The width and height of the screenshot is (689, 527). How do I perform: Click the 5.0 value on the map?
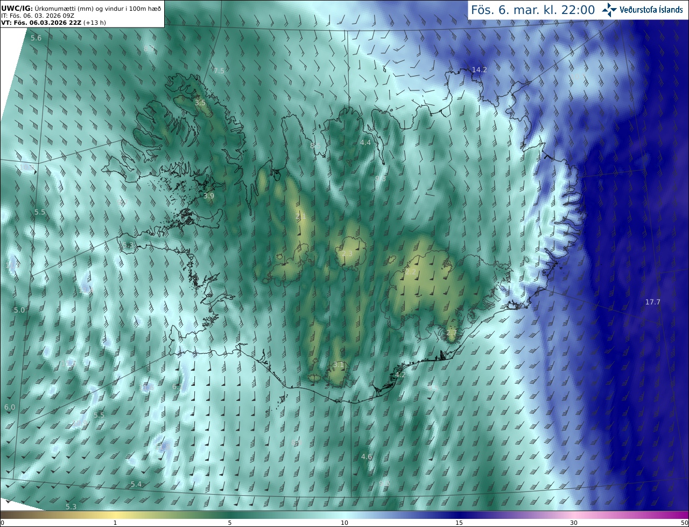point(19,310)
